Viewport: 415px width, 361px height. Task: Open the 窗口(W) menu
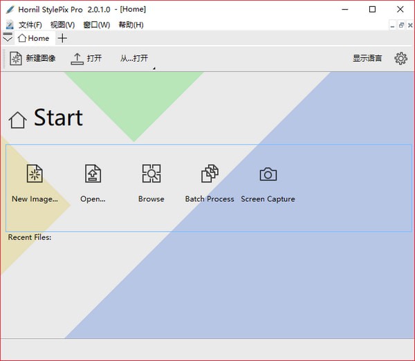coord(96,25)
